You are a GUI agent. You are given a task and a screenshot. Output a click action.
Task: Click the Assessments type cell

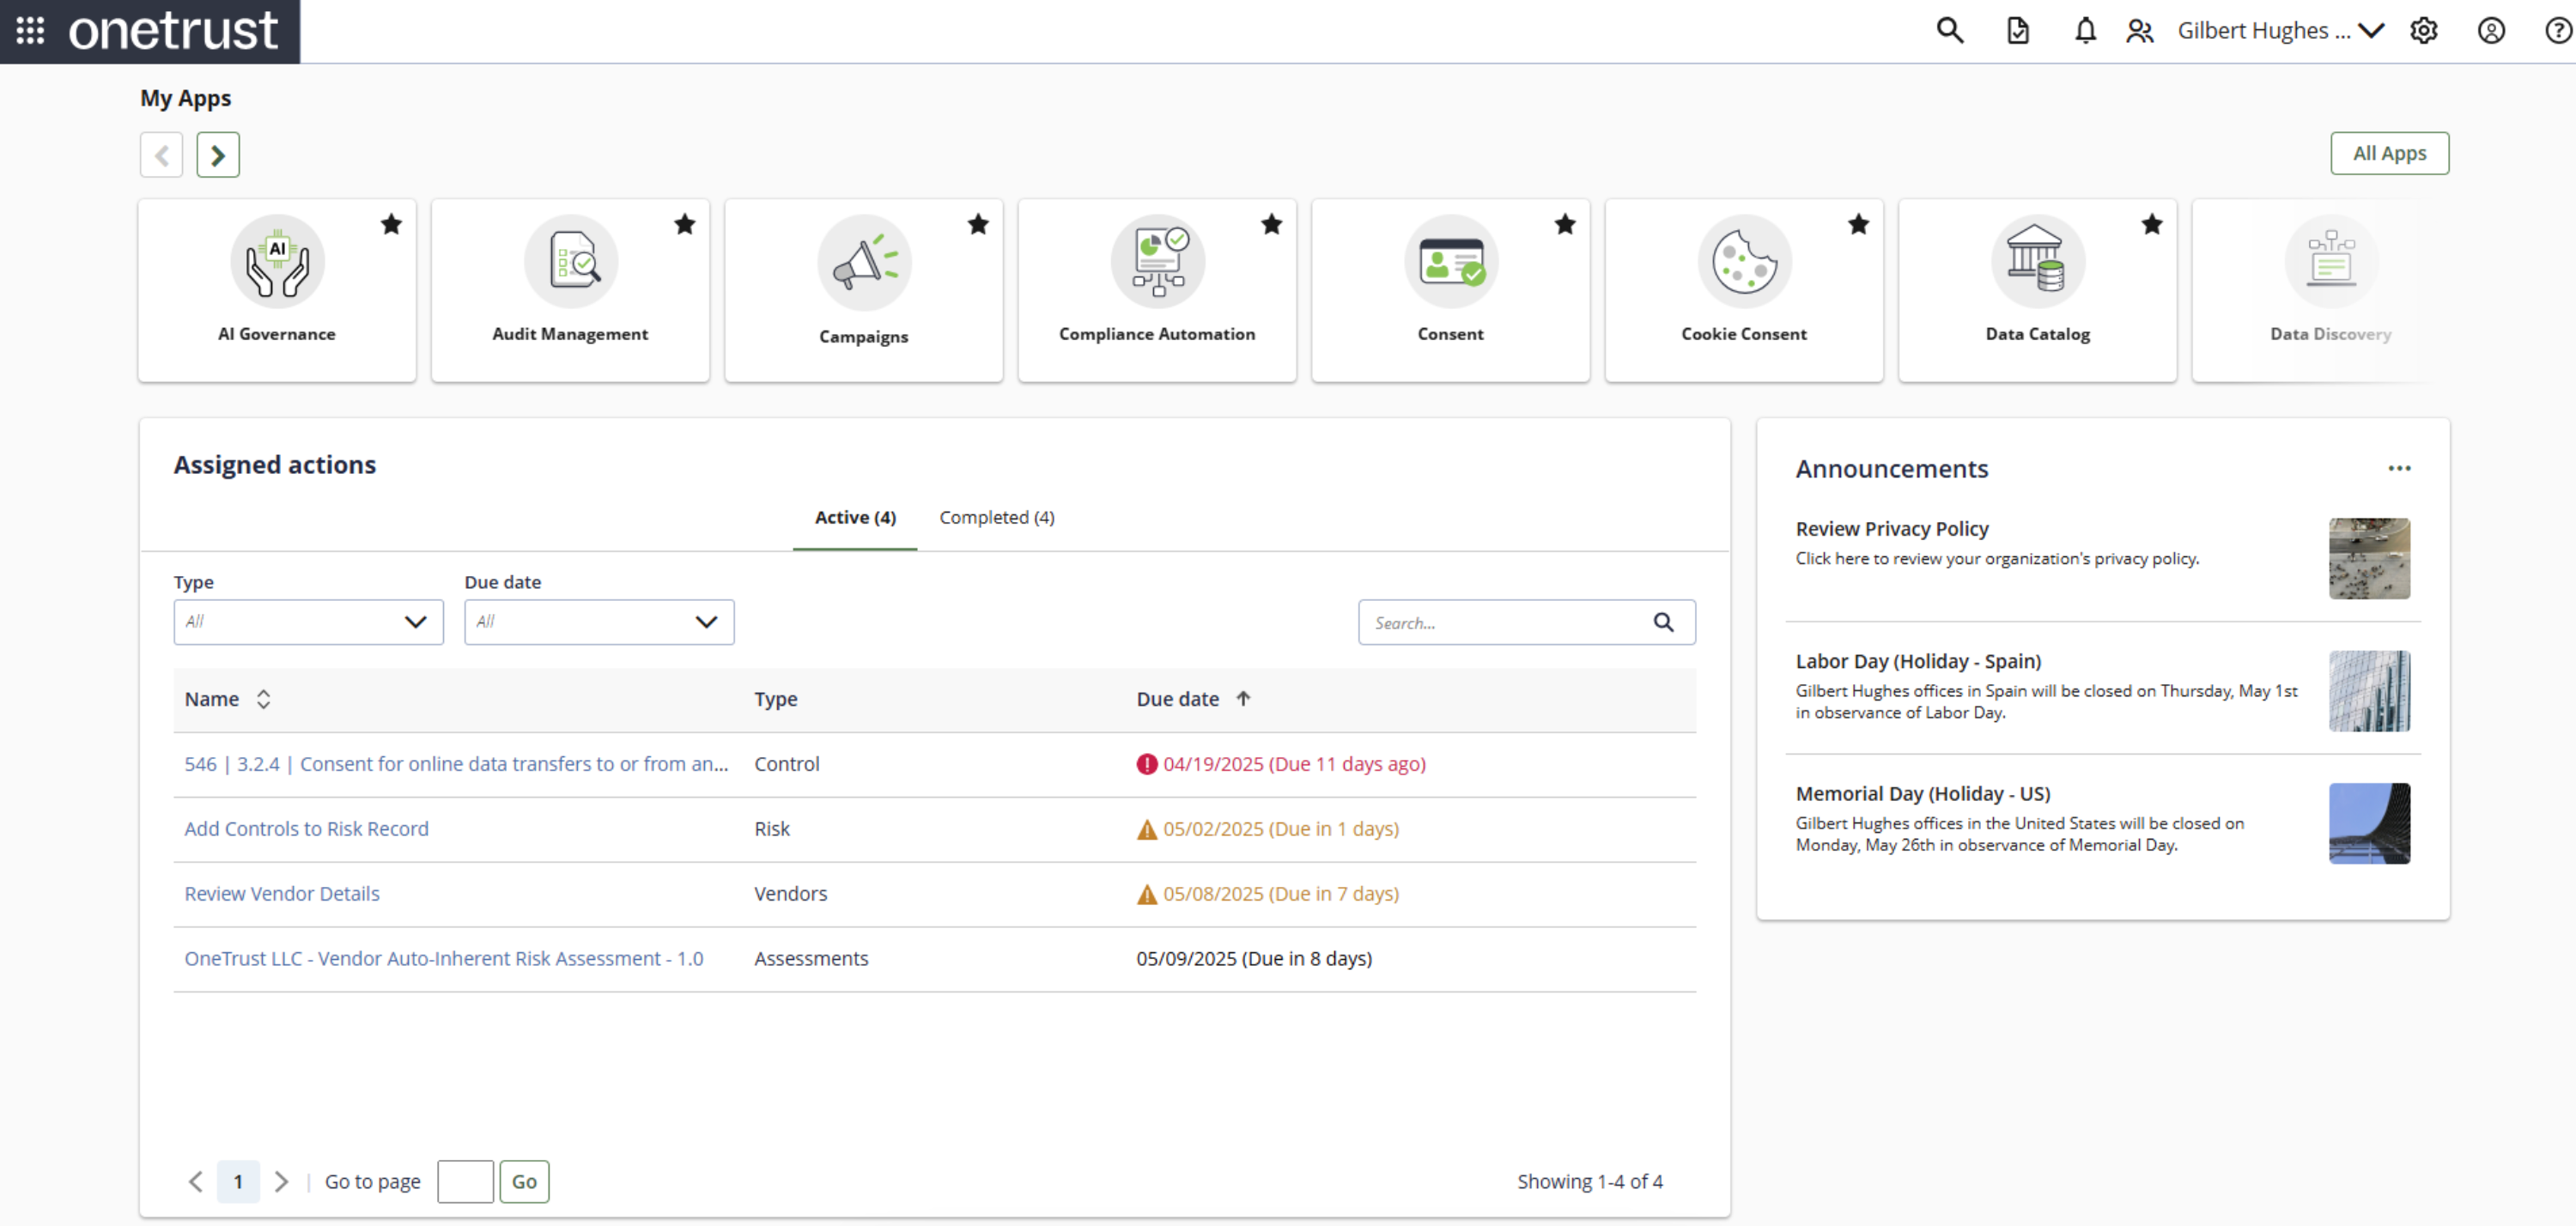click(x=811, y=959)
